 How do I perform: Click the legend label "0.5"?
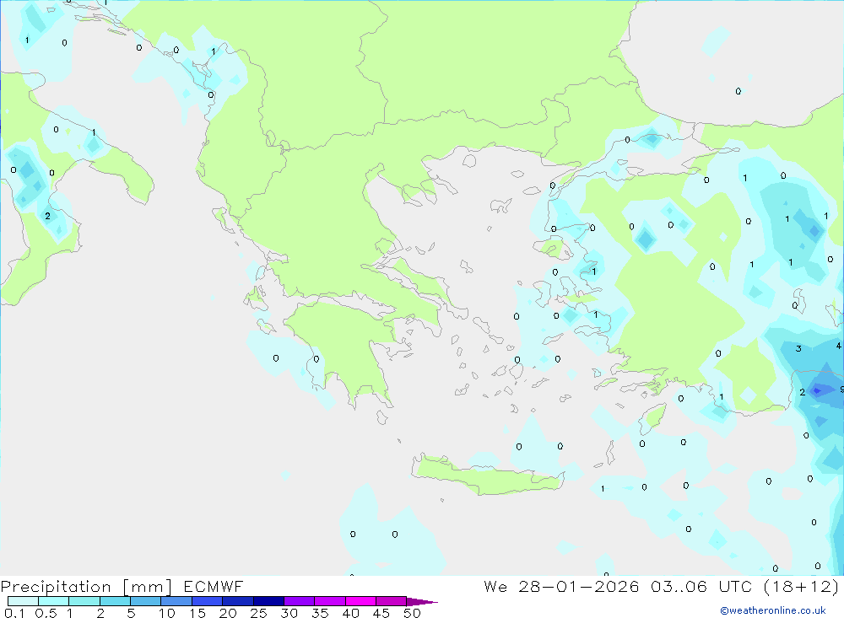point(46,613)
